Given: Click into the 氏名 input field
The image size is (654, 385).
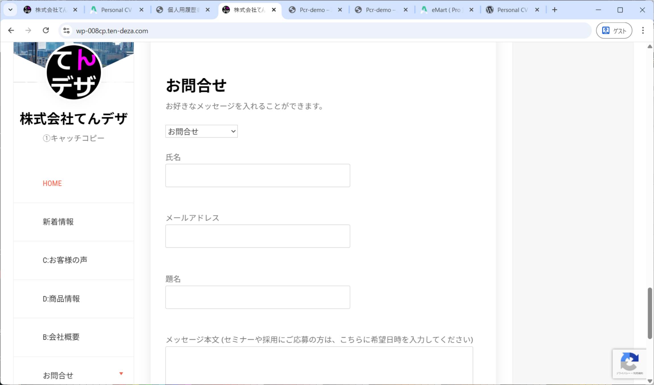Looking at the screenshot, I should (x=258, y=175).
